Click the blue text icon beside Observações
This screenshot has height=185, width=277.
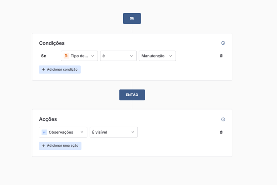click(44, 132)
